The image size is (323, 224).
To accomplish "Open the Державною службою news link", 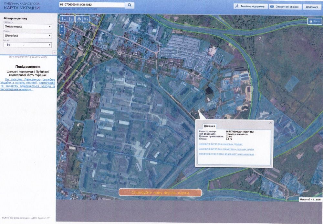I will click(27, 84).
